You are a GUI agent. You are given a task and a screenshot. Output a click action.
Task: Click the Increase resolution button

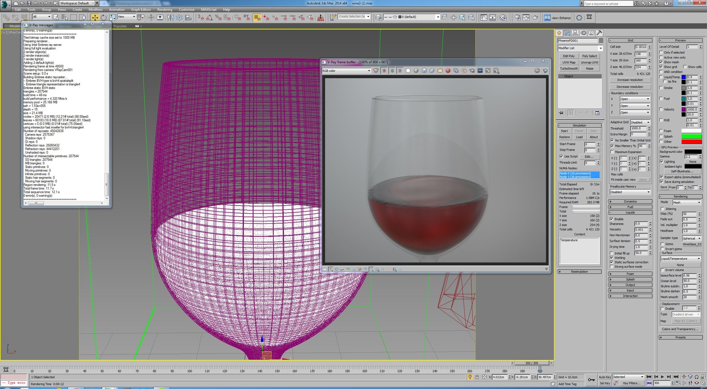tap(630, 80)
